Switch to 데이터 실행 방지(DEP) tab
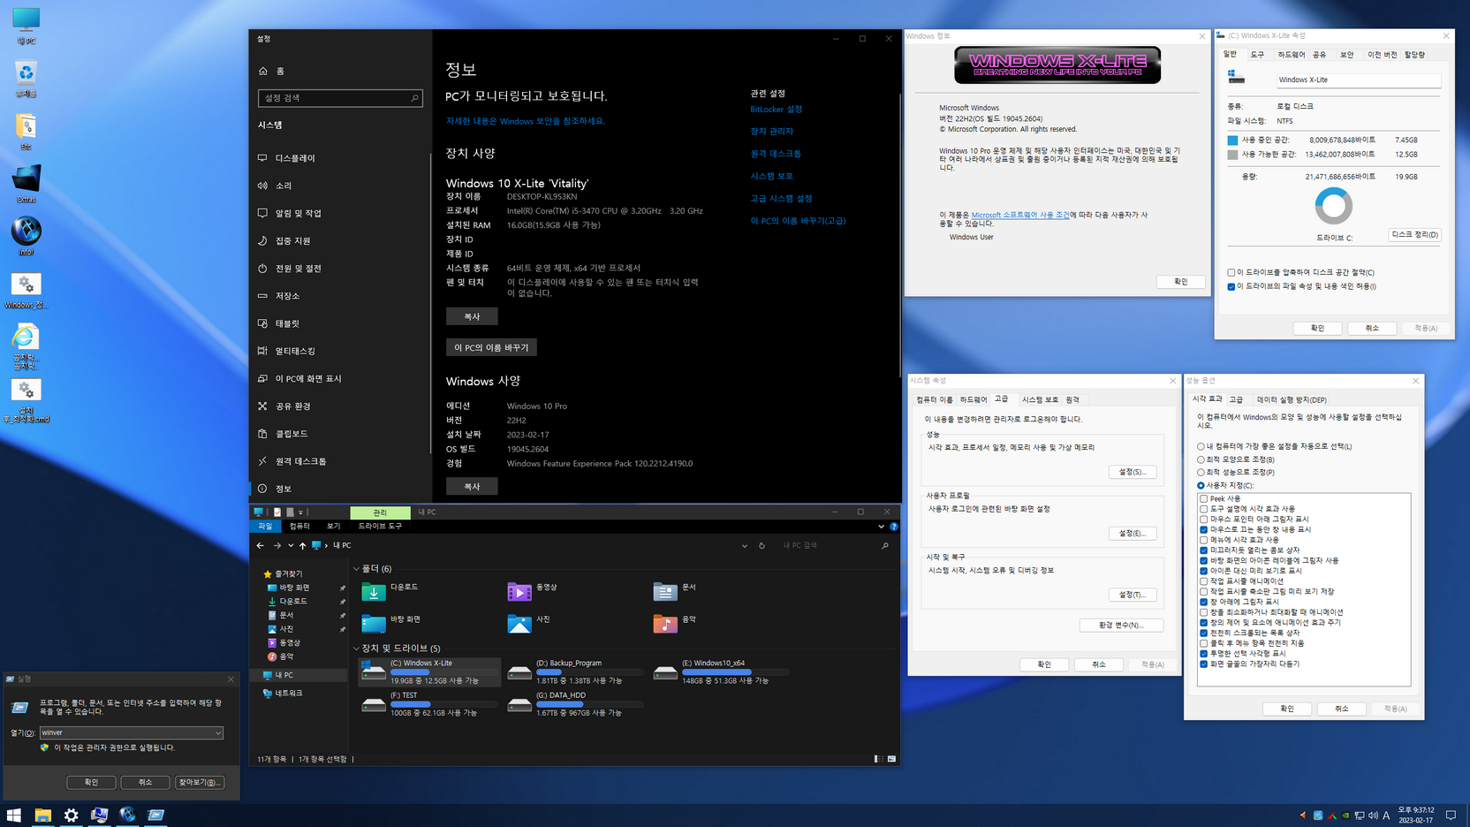This screenshot has height=827, width=1470. (1292, 400)
